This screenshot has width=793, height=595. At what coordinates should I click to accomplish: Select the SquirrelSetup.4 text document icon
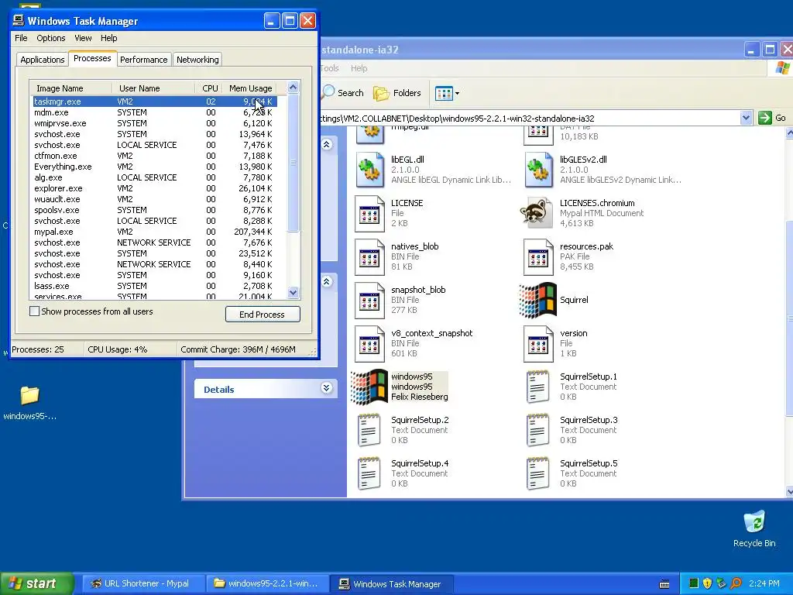coord(369,474)
